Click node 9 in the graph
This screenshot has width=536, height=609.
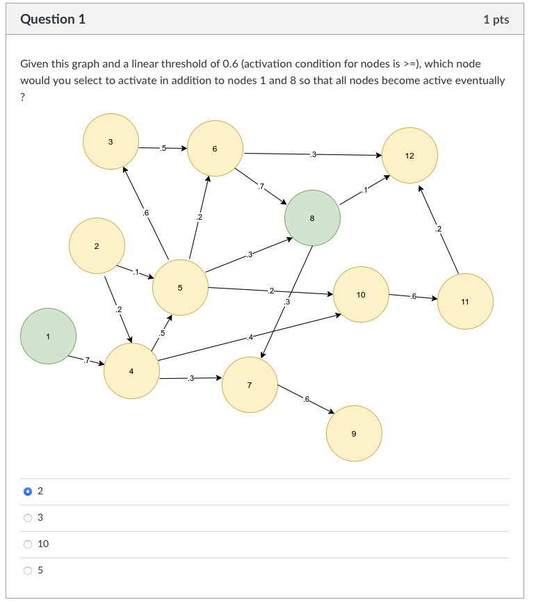355,433
